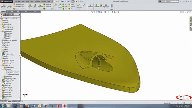Viewport: 192px width, 108px height.
Task: Select Right Plane in feature tree
Action: point(7,46)
